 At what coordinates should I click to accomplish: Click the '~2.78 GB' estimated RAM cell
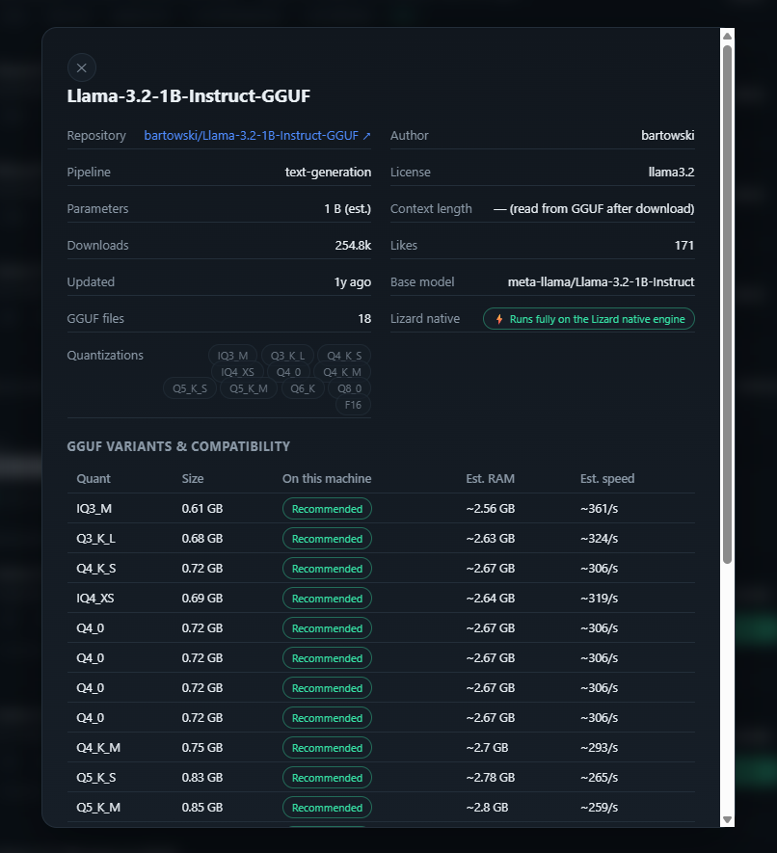[x=491, y=778]
